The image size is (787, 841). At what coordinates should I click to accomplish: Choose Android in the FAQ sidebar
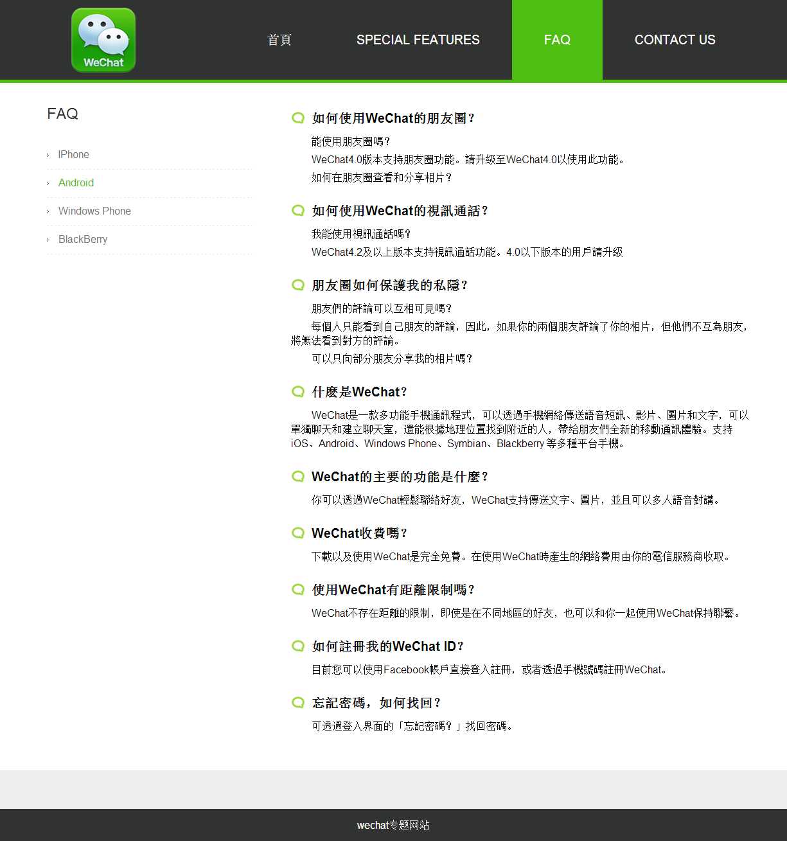point(76,183)
